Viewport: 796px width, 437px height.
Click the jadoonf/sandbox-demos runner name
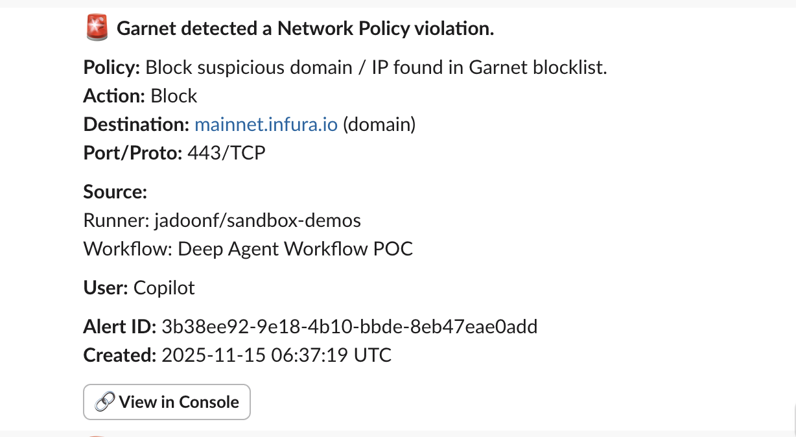tap(257, 220)
